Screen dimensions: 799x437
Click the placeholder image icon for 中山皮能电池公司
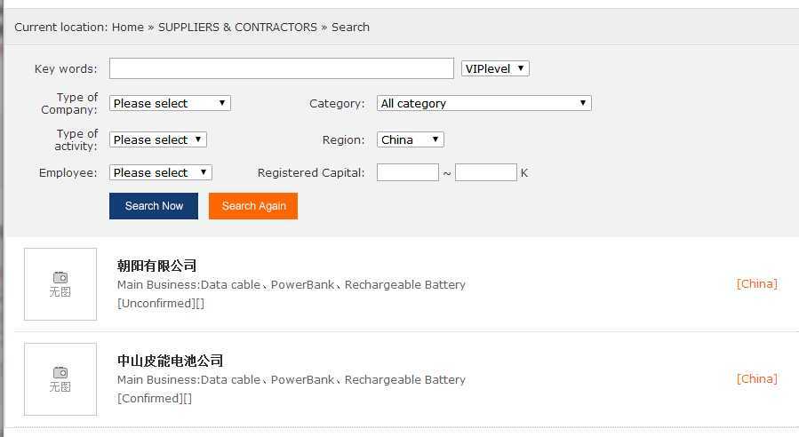60,378
